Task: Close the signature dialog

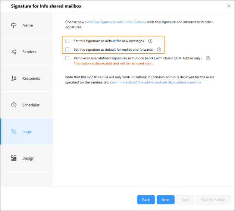Action: (229, 6)
